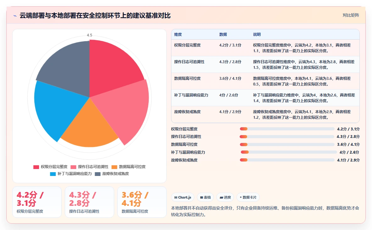Select the 操作日志可追溯性 table row name
This screenshot has width=372, height=230.
[189, 62]
